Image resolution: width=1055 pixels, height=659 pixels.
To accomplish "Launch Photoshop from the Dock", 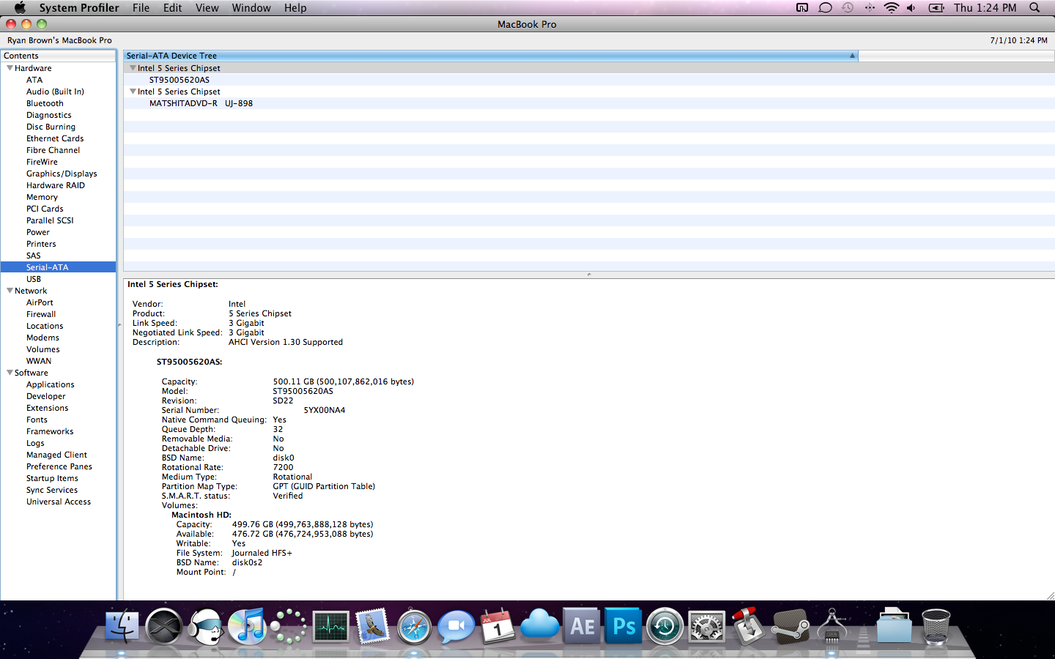I will click(623, 627).
